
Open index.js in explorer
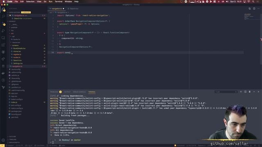[14, 102]
